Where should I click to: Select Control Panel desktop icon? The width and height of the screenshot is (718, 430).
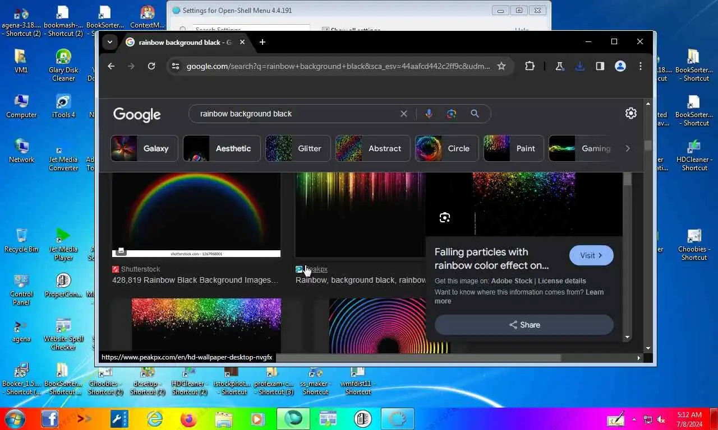point(21,289)
